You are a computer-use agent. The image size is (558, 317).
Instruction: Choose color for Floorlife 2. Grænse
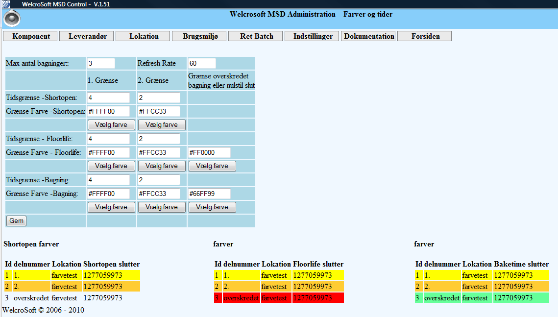[x=162, y=166]
